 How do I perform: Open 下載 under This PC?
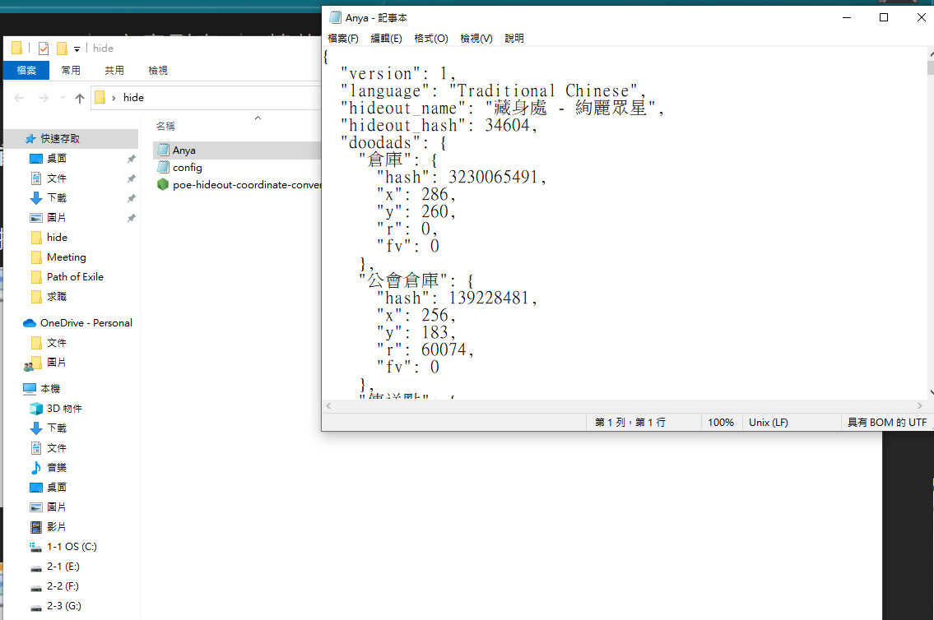57,428
